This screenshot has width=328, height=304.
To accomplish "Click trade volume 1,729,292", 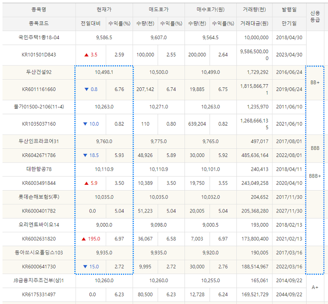I will pyautogui.click(x=258, y=72).
